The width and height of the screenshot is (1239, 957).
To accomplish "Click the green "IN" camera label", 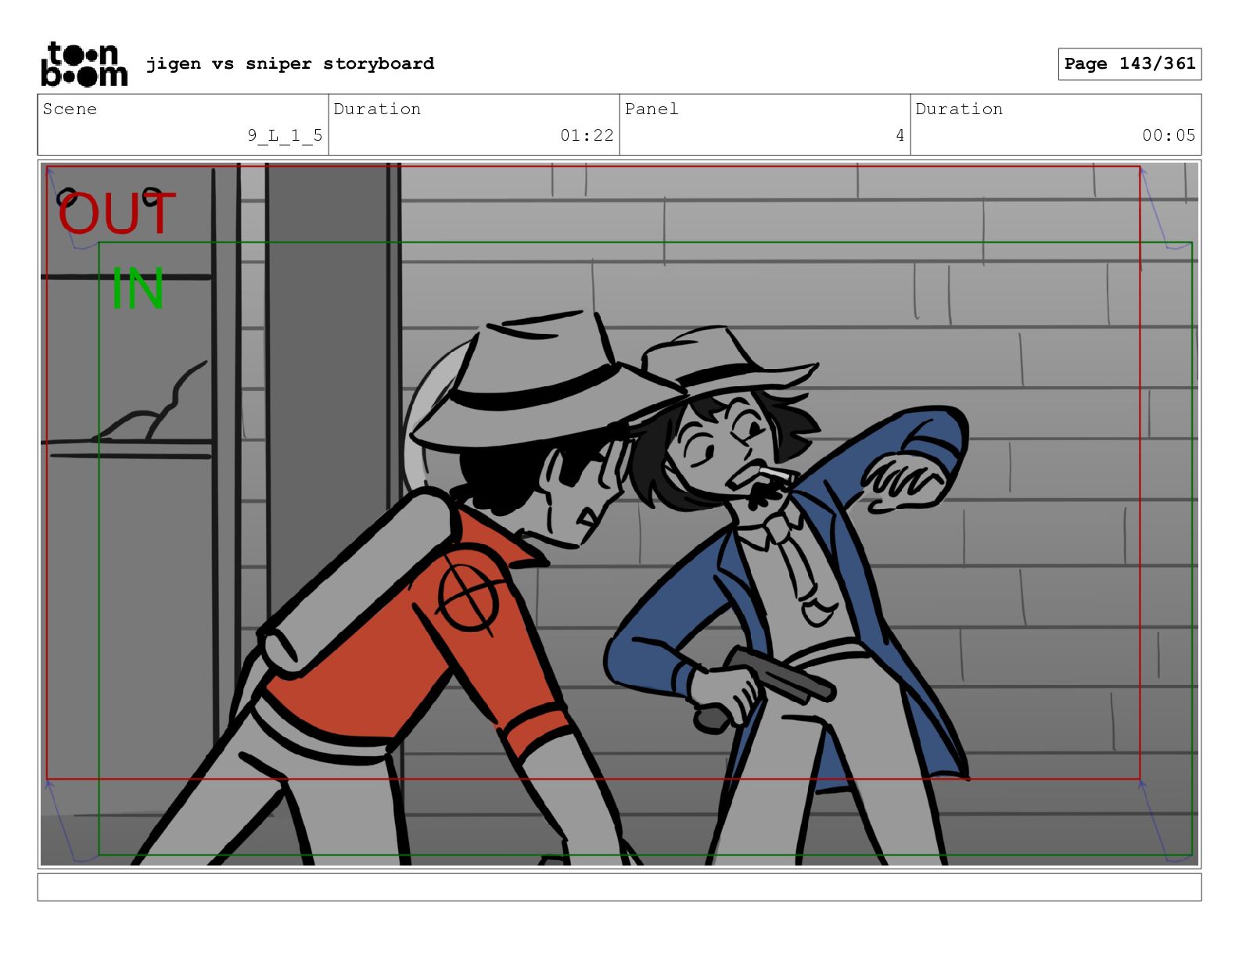I will click(x=138, y=289).
